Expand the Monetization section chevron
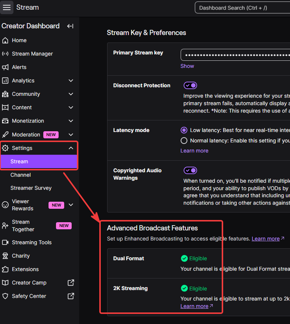The width and height of the screenshot is (290, 324). (71, 121)
